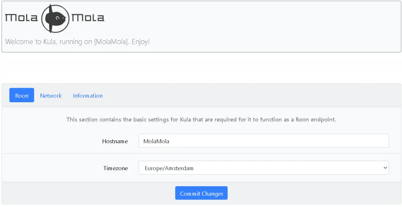Click the left "Mola" wordmark in the header
The height and width of the screenshot is (207, 402).
pos(21,18)
